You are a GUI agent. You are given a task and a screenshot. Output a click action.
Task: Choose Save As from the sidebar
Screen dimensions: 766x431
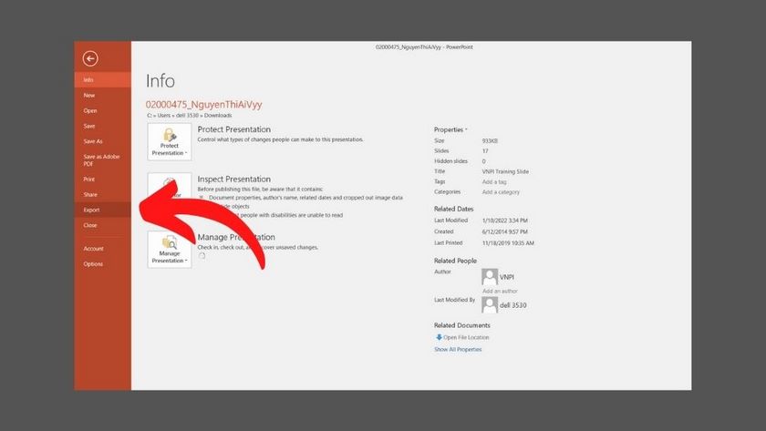93,141
